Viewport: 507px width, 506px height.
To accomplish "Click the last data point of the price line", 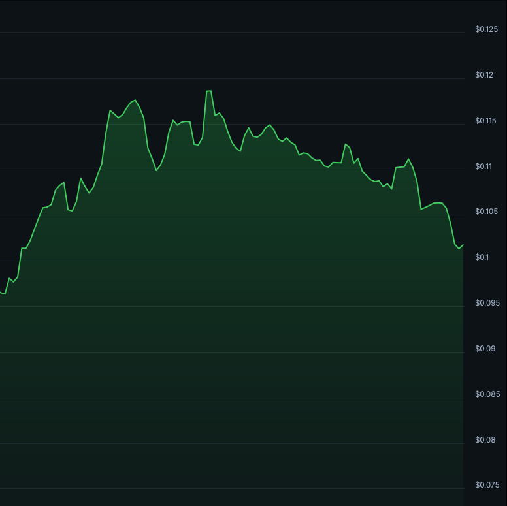I will 463,245.
